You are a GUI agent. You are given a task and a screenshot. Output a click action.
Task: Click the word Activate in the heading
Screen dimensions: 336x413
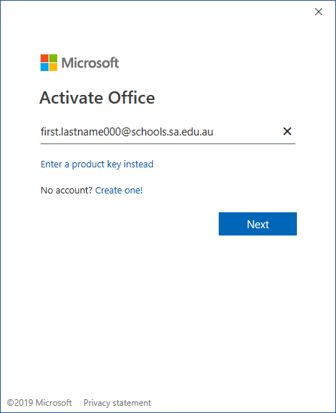(x=72, y=98)
